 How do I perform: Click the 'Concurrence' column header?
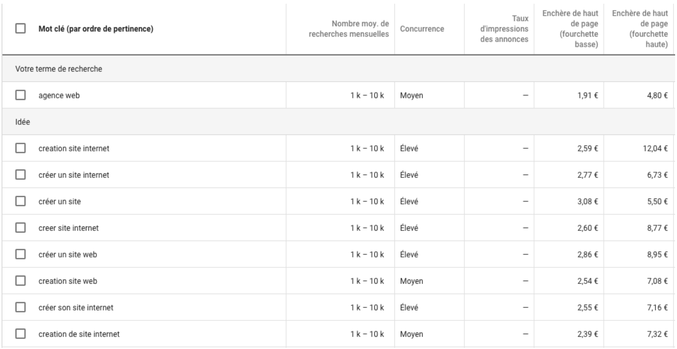click(422, 29)
